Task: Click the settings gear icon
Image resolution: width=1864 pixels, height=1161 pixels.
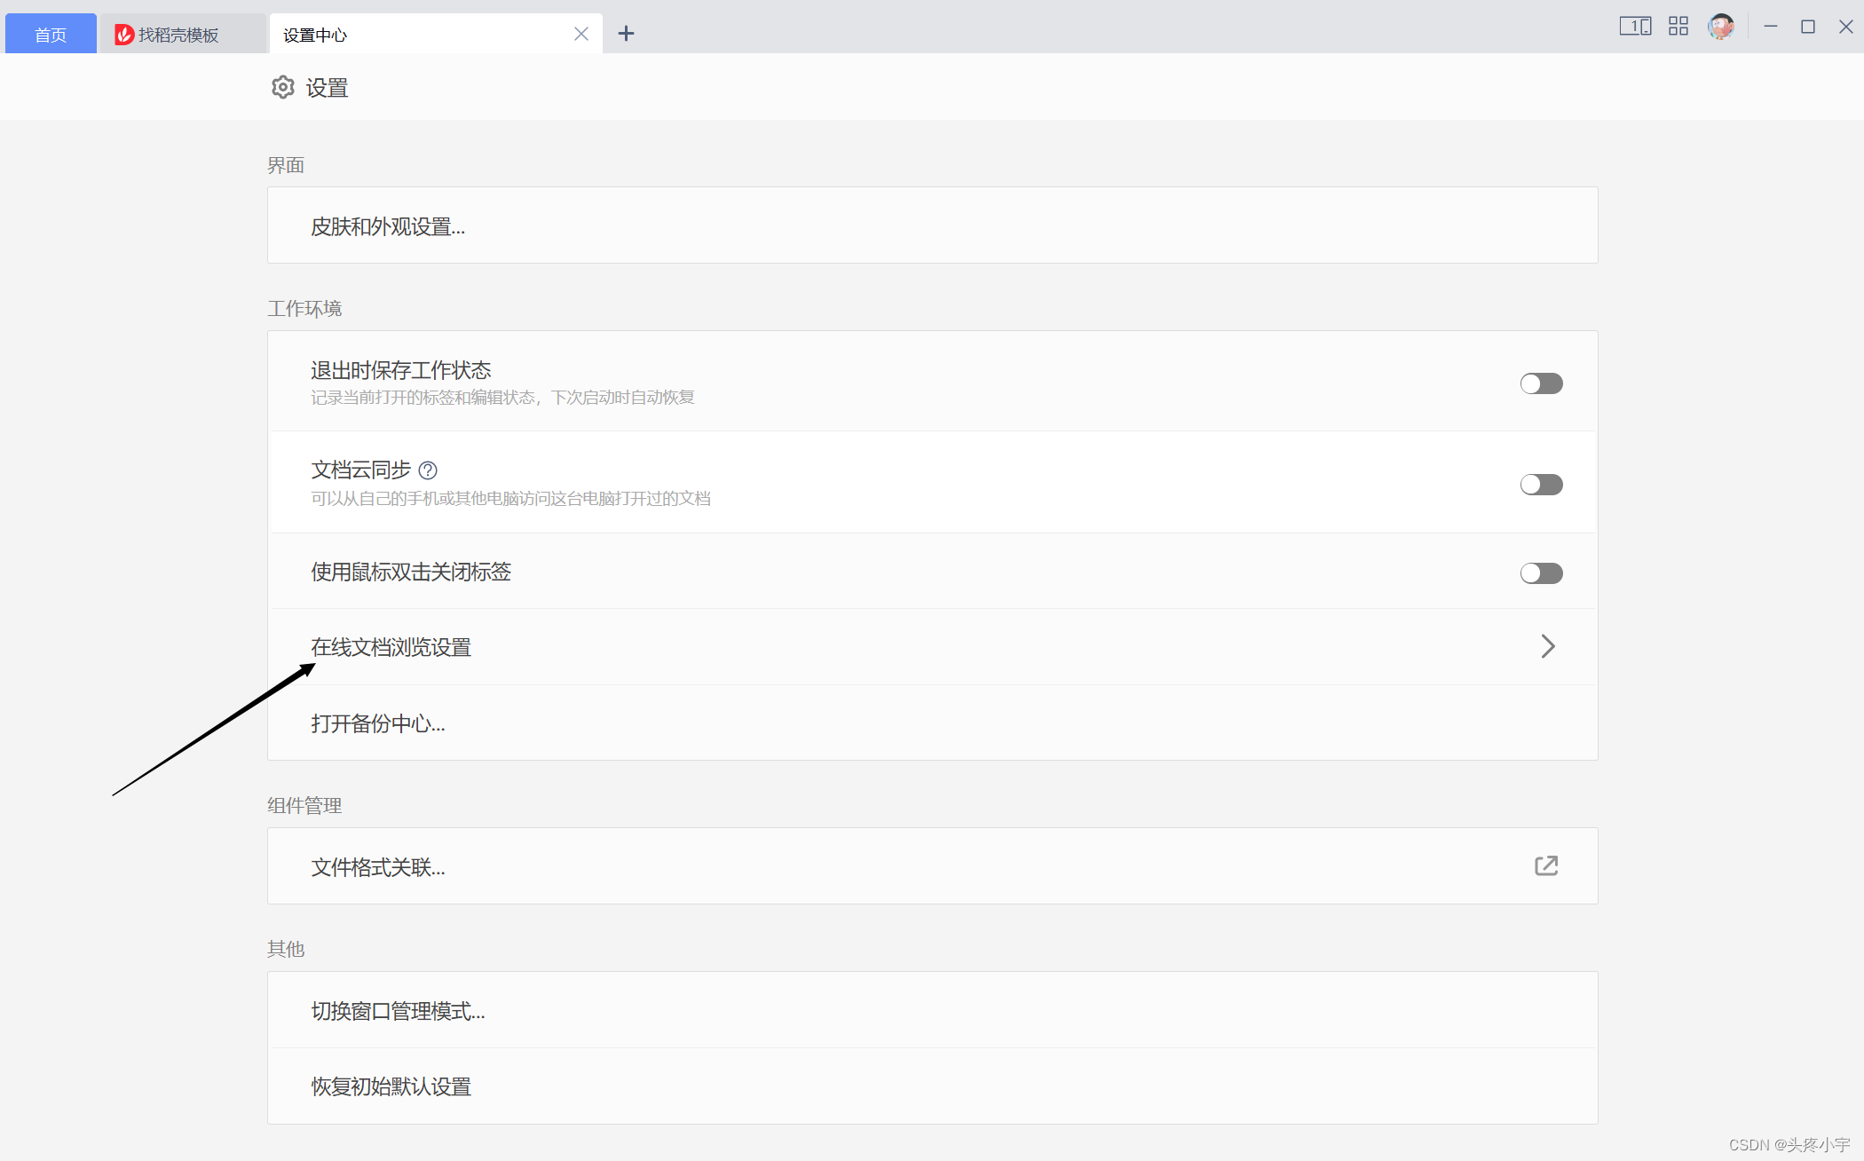Action: pyautogui.click(x=282, y=87)
